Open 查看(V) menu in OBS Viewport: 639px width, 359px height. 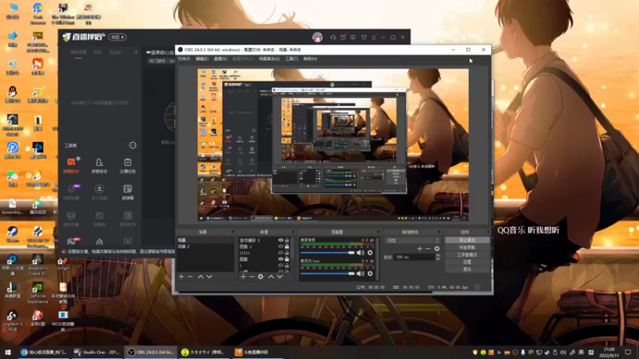pos(220,59)
